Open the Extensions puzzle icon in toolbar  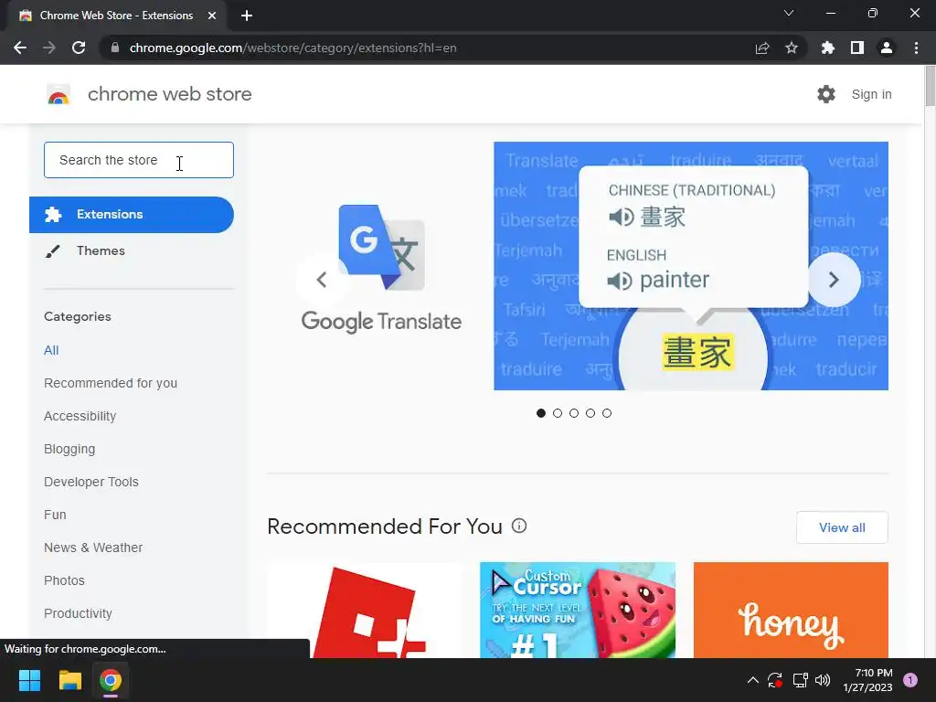pos(827,48)
